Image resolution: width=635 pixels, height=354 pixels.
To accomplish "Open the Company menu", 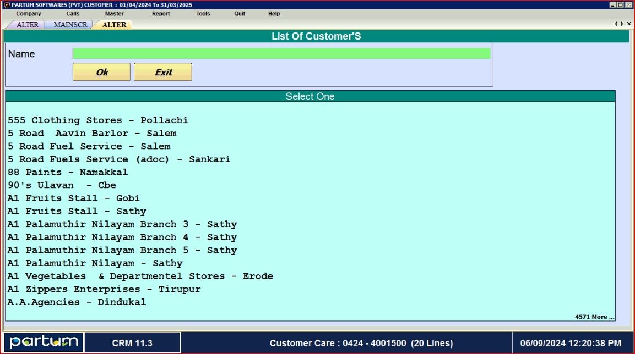I will 28,14.
